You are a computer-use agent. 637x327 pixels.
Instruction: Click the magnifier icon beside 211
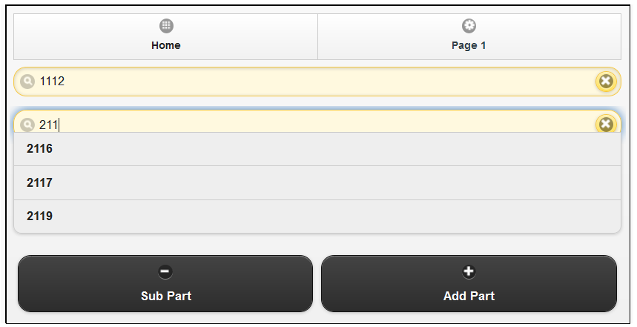(x=27, y=125)
